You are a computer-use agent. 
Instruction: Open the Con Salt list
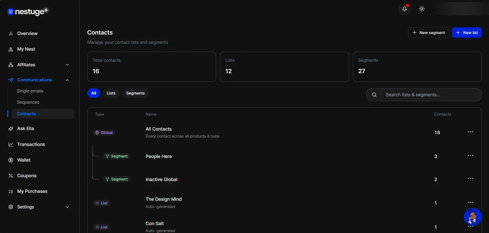[x=155, y=224]
